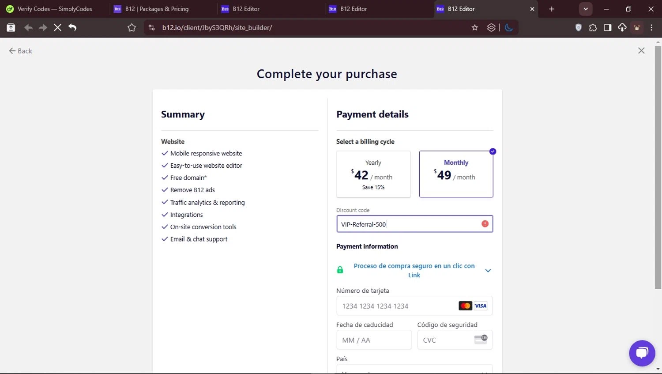
Task: Click the CVC card hint icon
Action: (x=481, y=339)
